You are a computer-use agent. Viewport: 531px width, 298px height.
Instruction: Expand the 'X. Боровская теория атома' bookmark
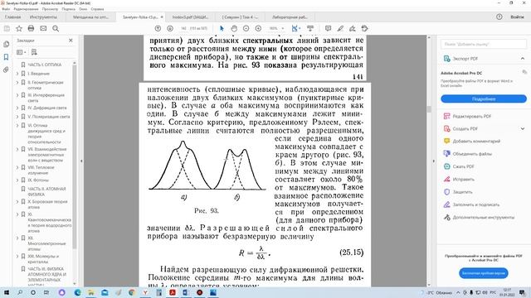coord(17,202)
